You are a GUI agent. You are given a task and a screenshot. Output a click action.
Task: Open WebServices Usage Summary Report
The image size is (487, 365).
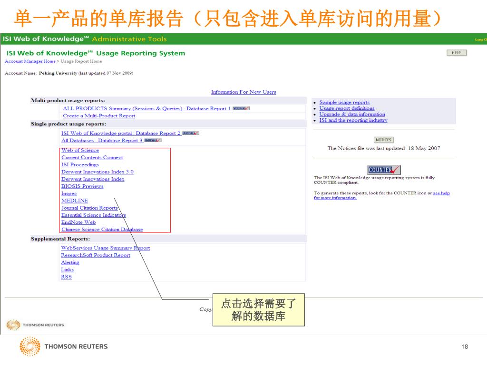106,248
